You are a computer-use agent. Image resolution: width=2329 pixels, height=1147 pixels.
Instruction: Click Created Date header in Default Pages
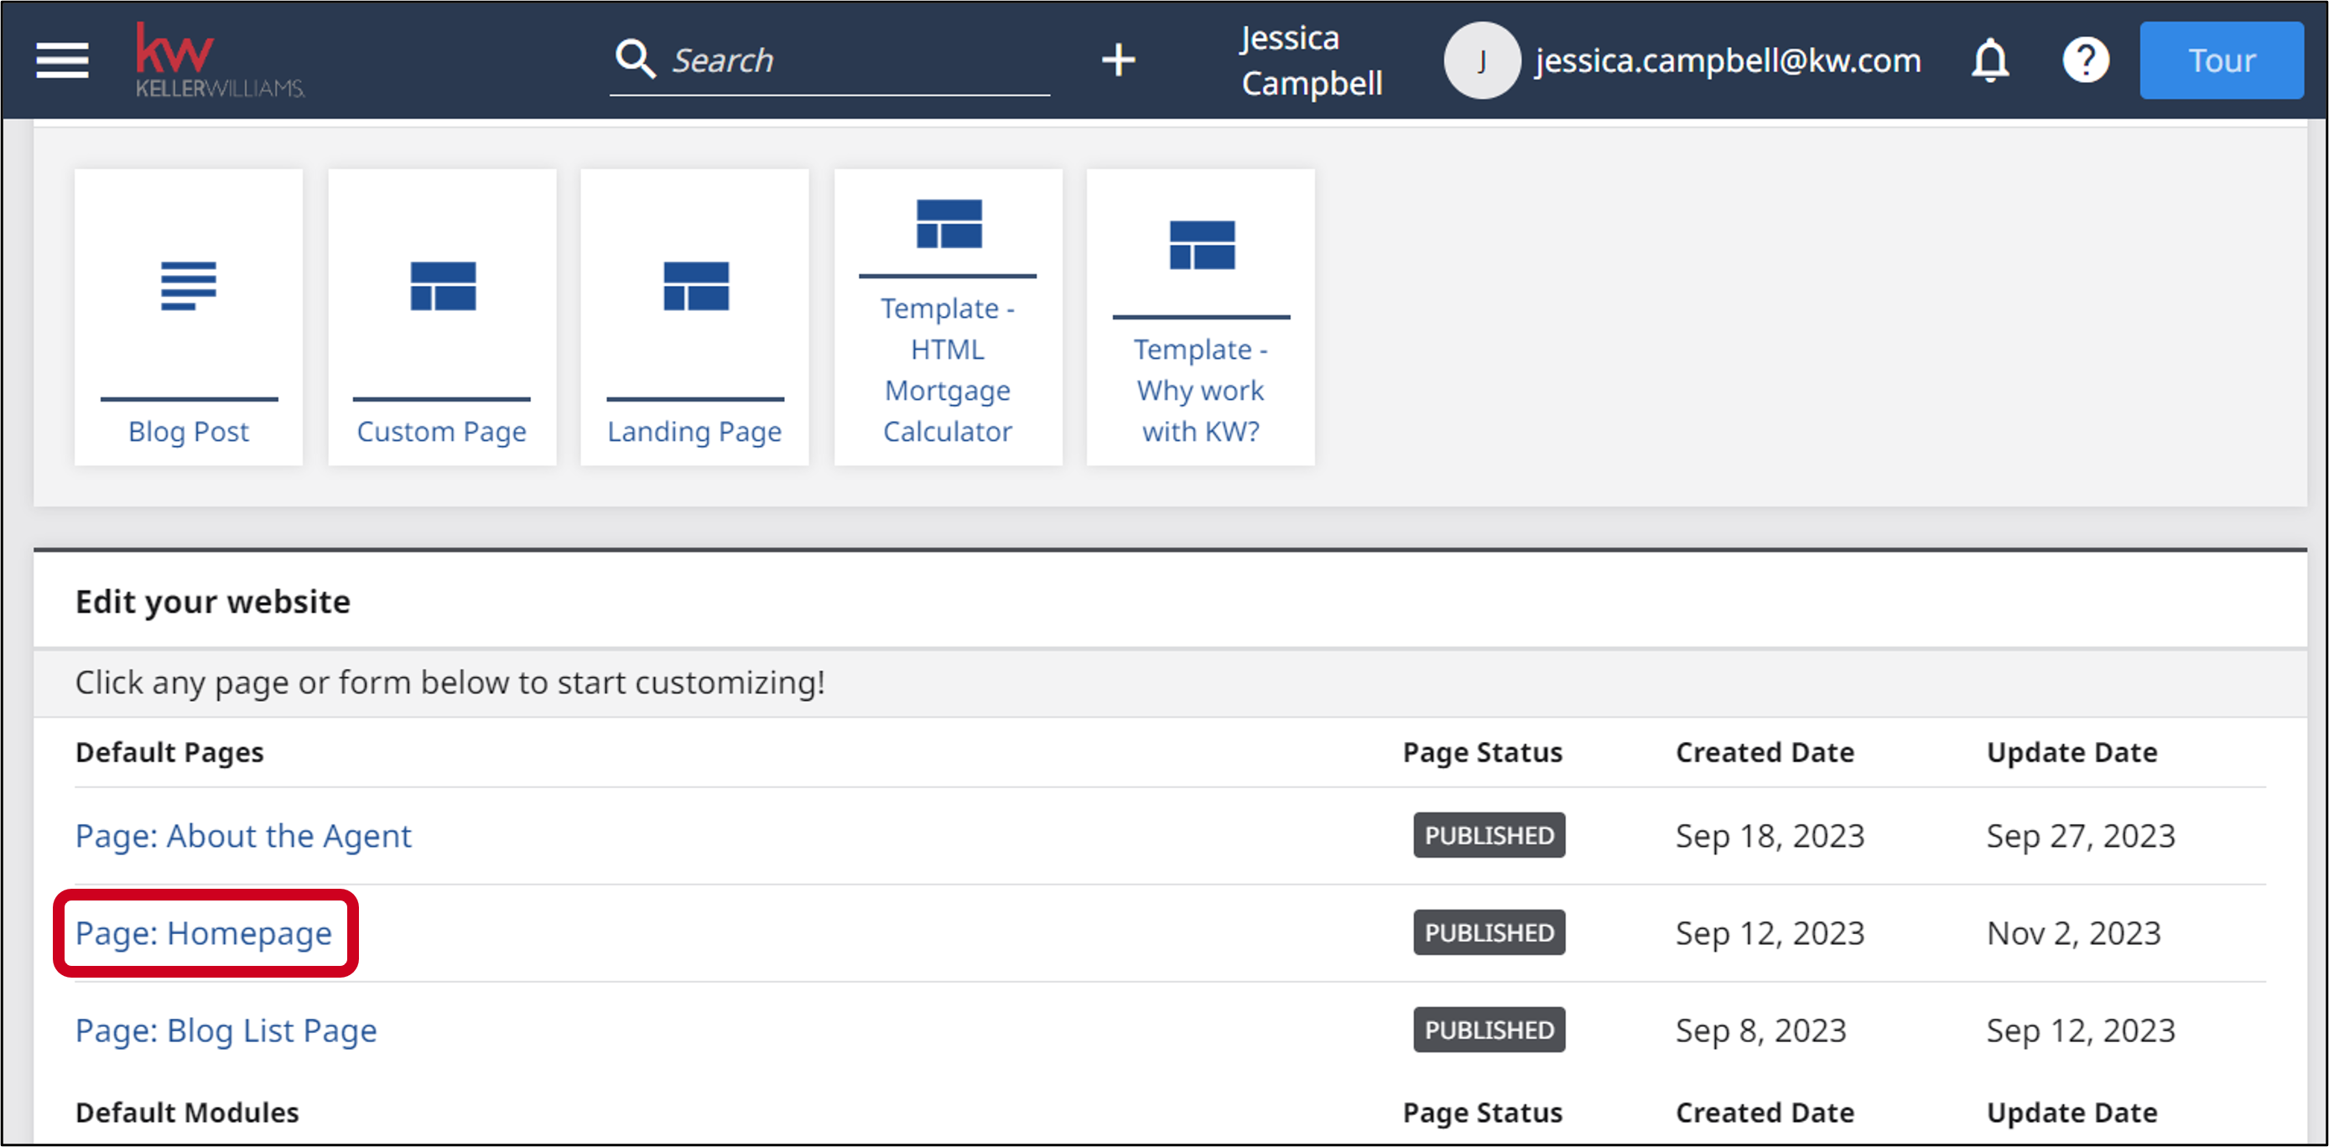click(1765, 752)
